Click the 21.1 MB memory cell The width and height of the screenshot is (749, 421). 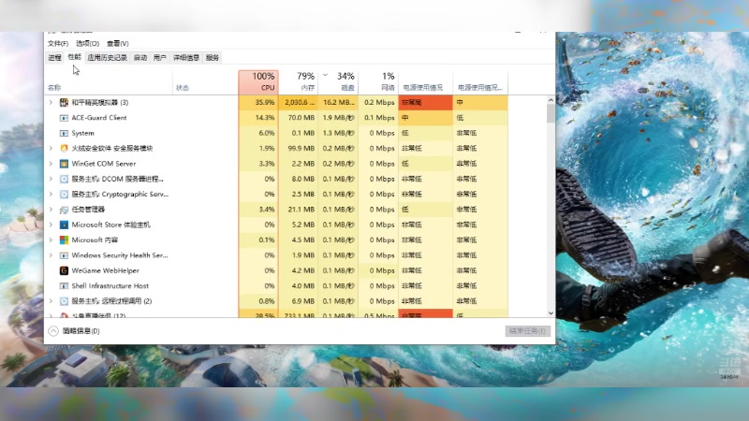[298, 210]
